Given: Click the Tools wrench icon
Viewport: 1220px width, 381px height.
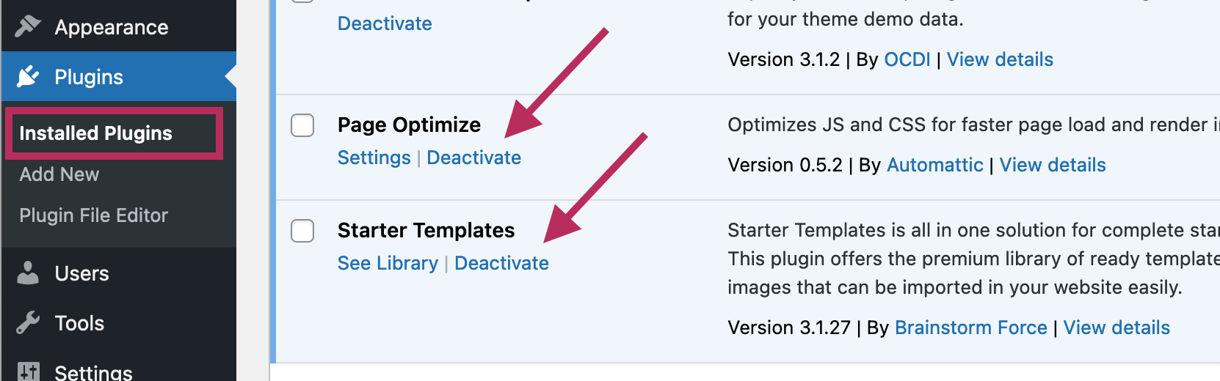Looking at the screenshot, I should pos(28,322).
